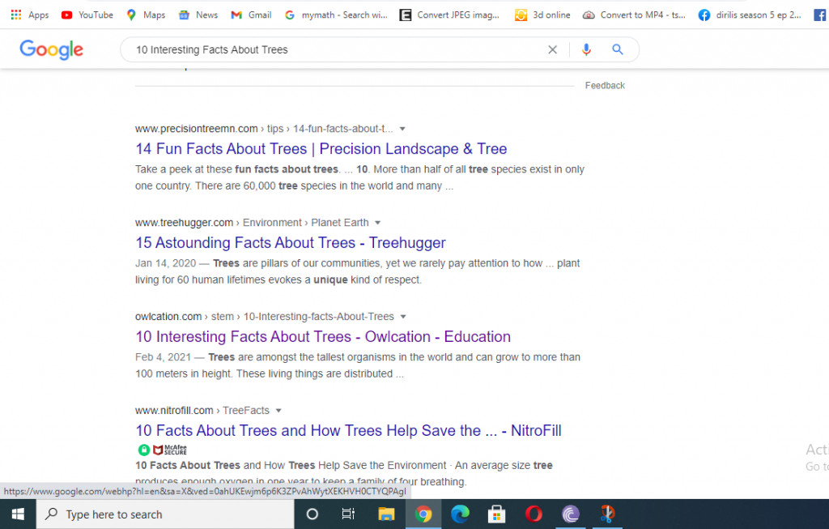Start voice search with microphone icon
This screenshot has height=529, width=829.
tap(586, 49)
